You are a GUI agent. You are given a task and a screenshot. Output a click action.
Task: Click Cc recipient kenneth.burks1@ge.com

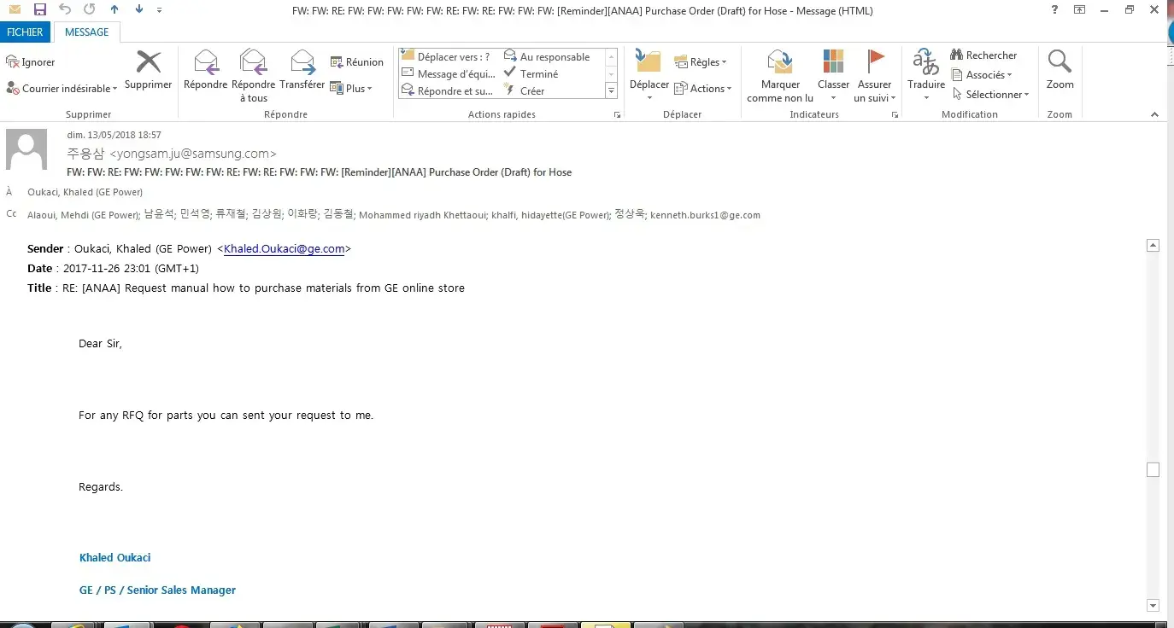pos(705,215)
